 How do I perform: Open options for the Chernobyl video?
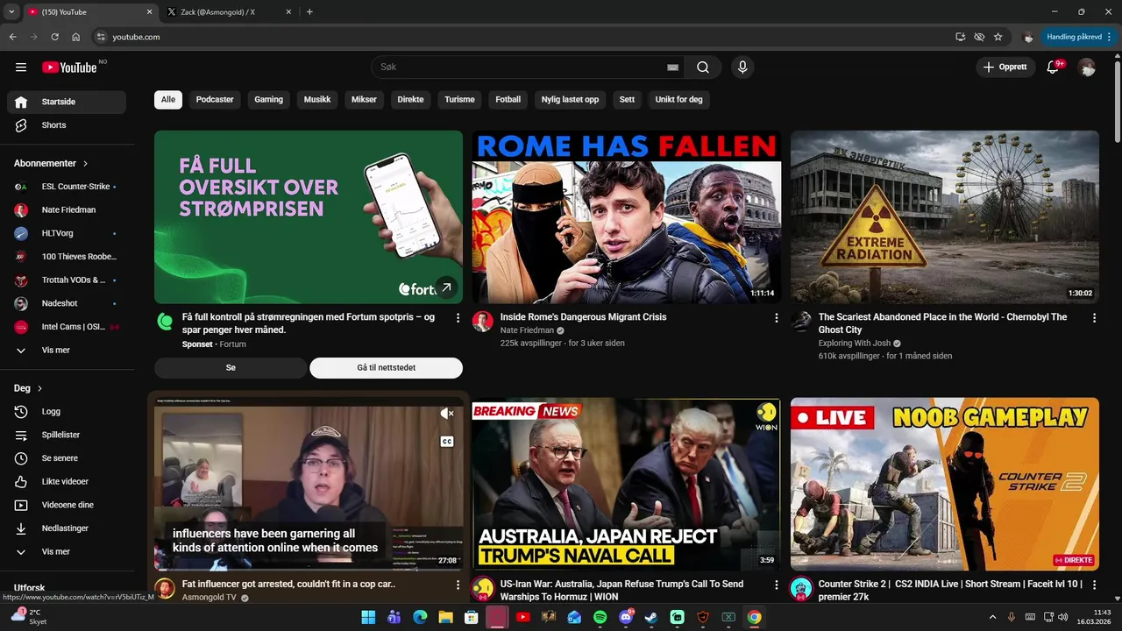coord(1094,318)
